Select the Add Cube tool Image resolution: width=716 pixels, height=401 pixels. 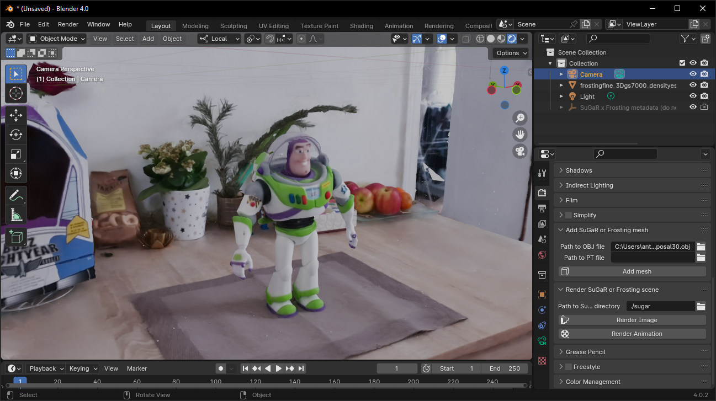click(x=16, y=237)
